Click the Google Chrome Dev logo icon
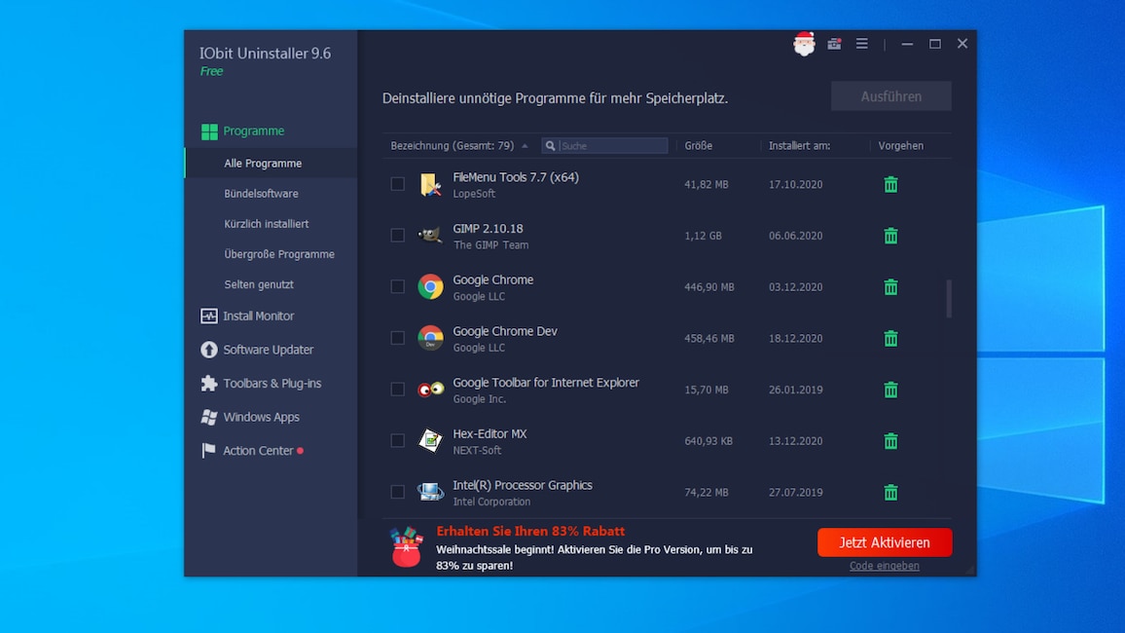1125x633 pixels. (430, 338)
